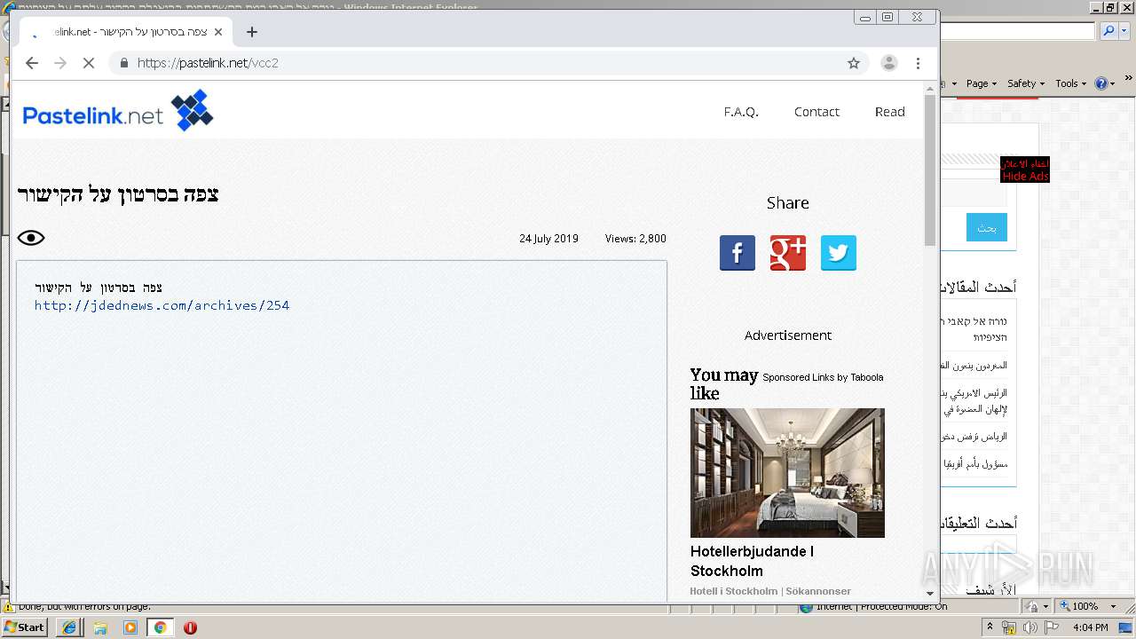Go back with Chrome's back arrow
The height and width of the screenshot is (639, 1136).
tap(32, 63)
